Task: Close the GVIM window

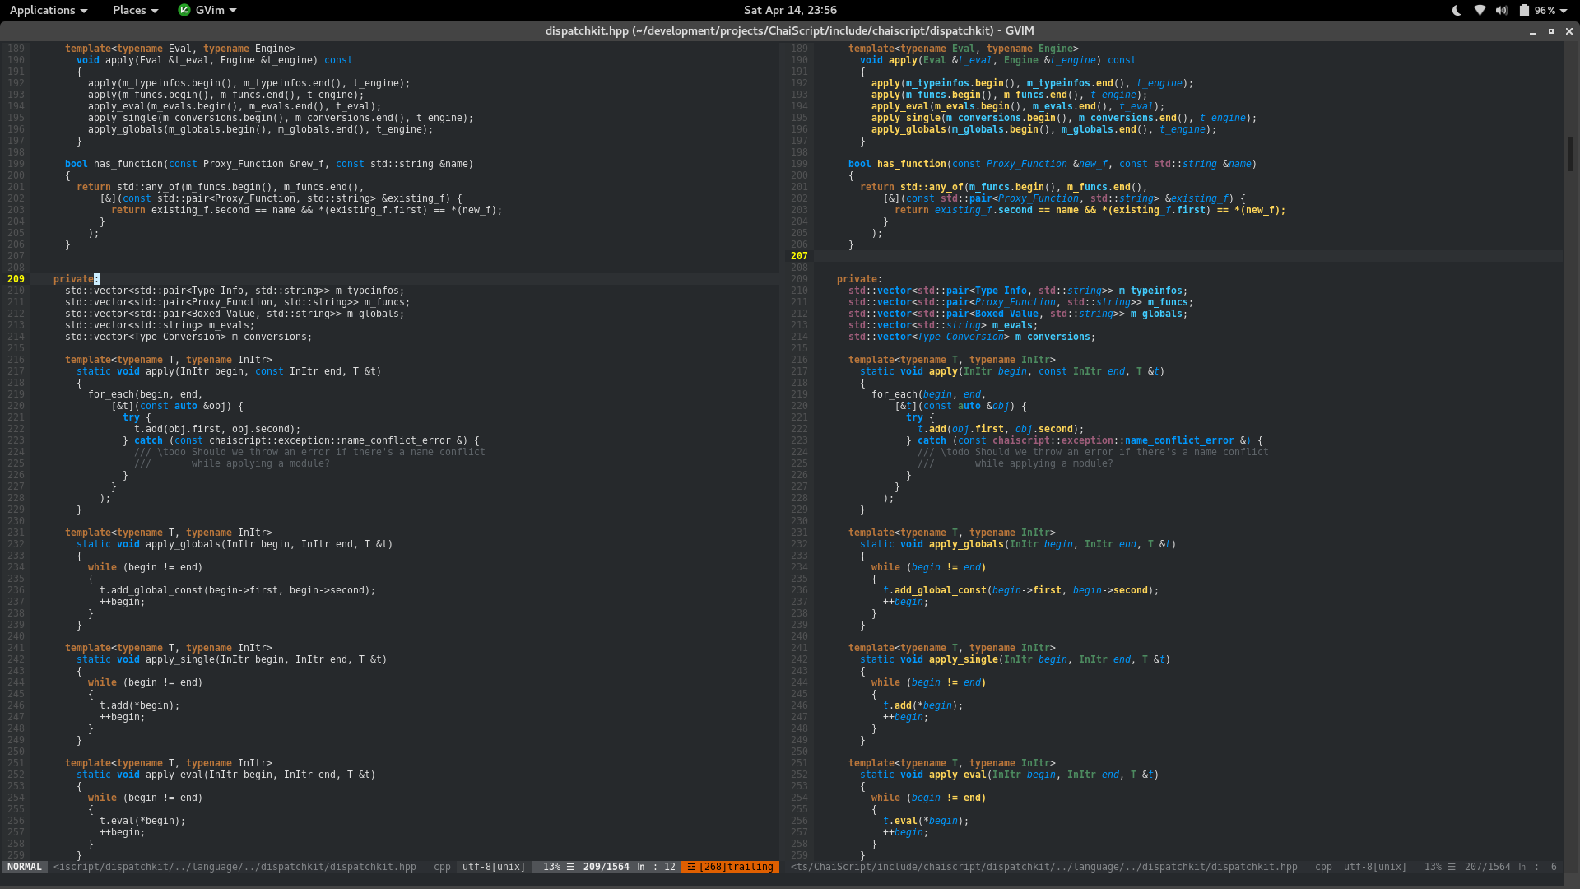Action: [x=1569, y=31]
